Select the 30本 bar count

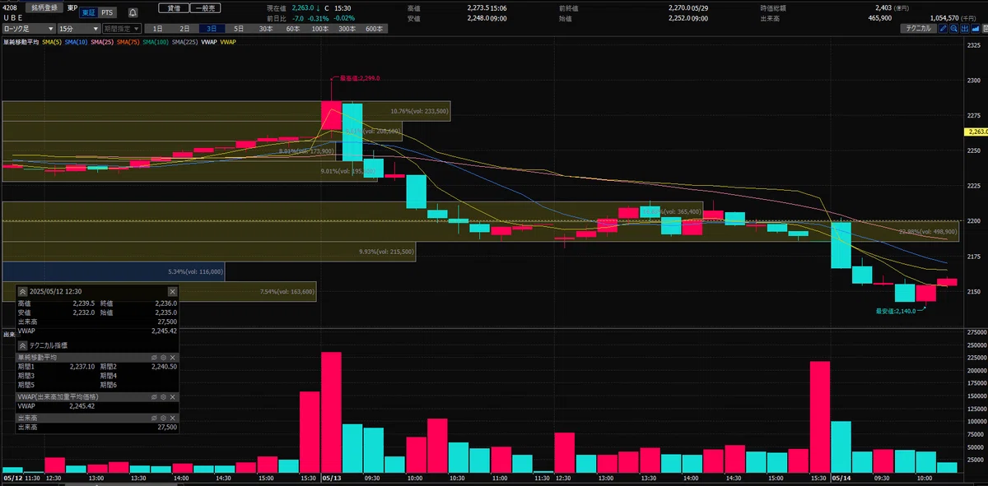[x=265, y=28]
